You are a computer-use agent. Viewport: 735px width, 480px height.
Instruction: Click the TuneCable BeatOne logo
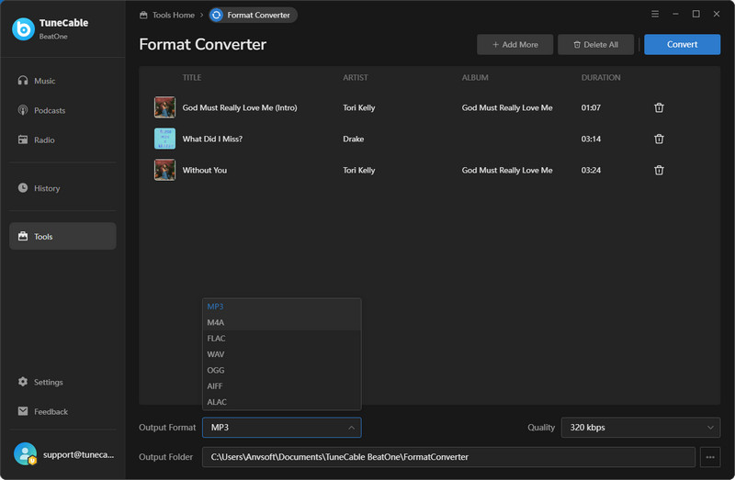pos(24,29)
